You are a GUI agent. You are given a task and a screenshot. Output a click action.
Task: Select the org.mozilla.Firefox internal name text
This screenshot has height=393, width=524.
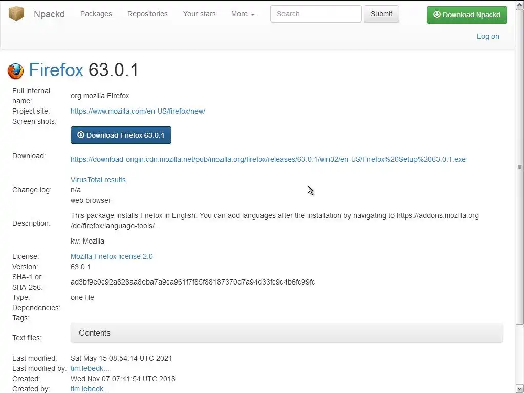100,96
